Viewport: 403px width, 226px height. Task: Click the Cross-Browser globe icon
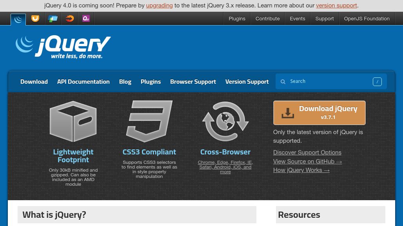pyautogui.click(x=225, y=122)
